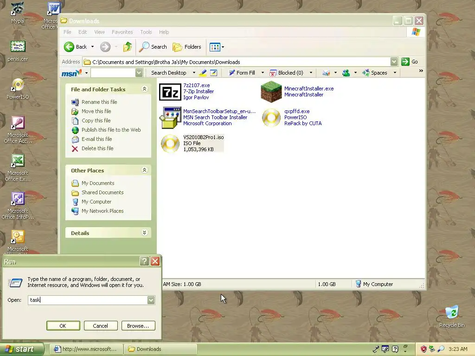Open the Edit menu
This screenshot has height=356, width=475.
(x=83, y=32)
